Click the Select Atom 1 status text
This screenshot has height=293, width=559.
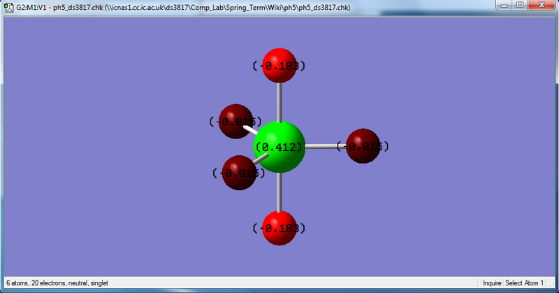tap(525, 283)
